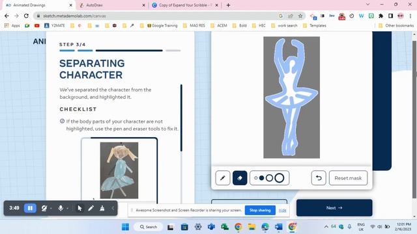Click the last grey step progress segment
417x234 pixels.
tap(173, 51)
